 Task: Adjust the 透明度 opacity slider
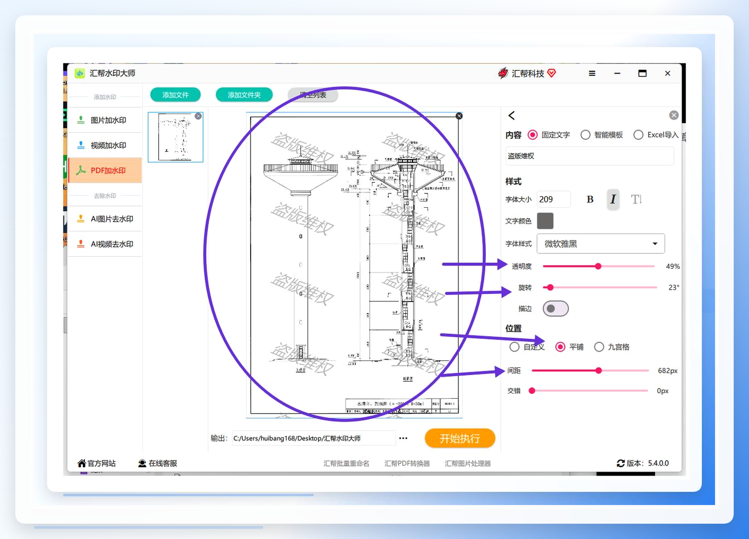point(599,266)
